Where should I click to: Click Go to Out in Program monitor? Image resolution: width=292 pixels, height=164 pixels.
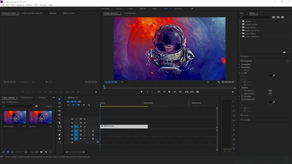click(180, 92)
